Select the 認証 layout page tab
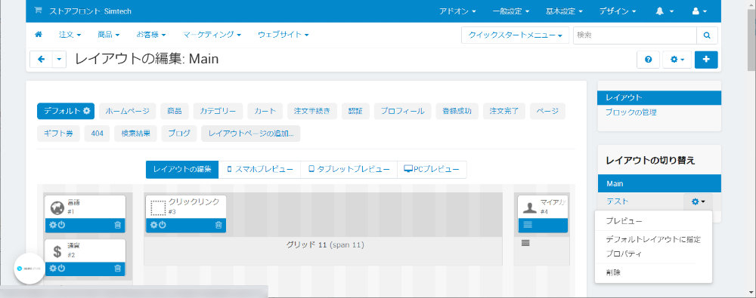Image resolution: width=756 pixels, height=298 pixels. [355, 111]
